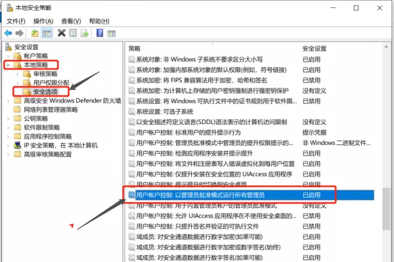The width and height of the screenshot is (394, 262).
Task: Click the IP 安全策略 computer icon
Action: 17,145
